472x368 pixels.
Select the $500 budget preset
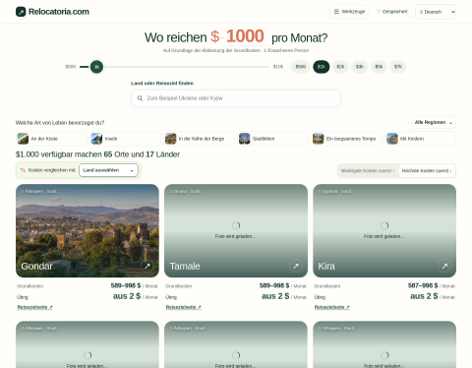click(301, 67)
